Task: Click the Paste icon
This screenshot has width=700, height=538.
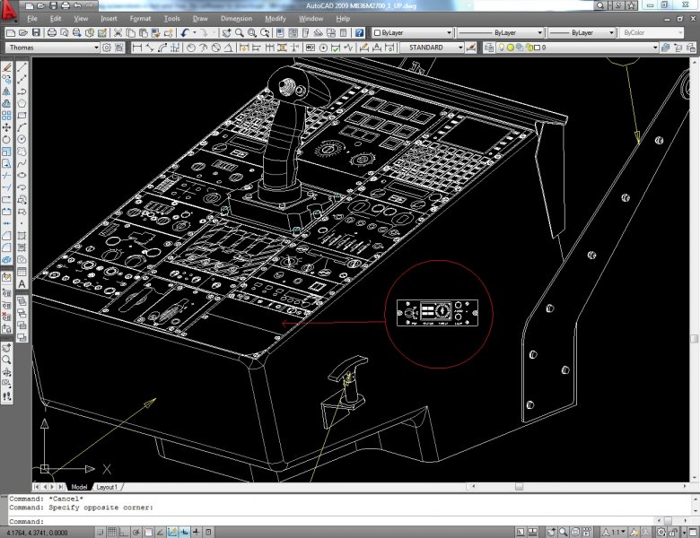Action: [144, 32]
